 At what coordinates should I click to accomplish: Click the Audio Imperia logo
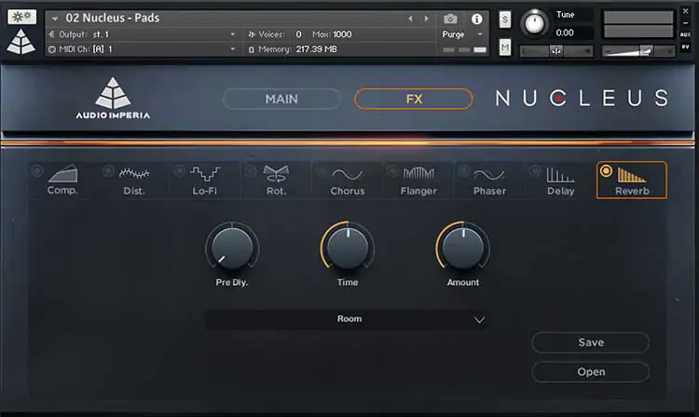click(113, 98)
